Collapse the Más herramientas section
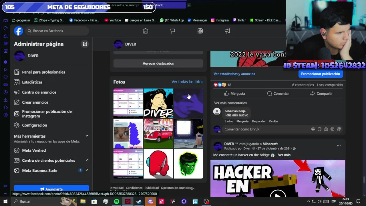Viewport: 366px width, 206px height. (x=87, y=136)
